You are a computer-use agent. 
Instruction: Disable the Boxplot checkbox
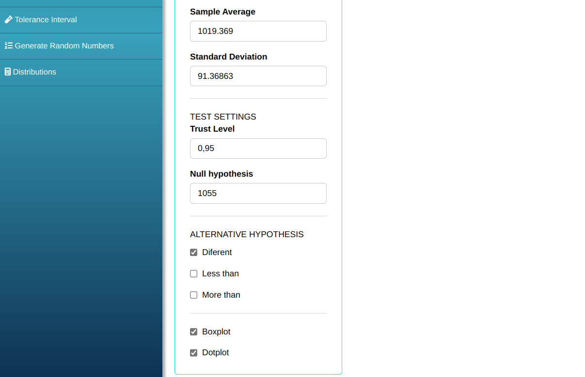(194, 332)
